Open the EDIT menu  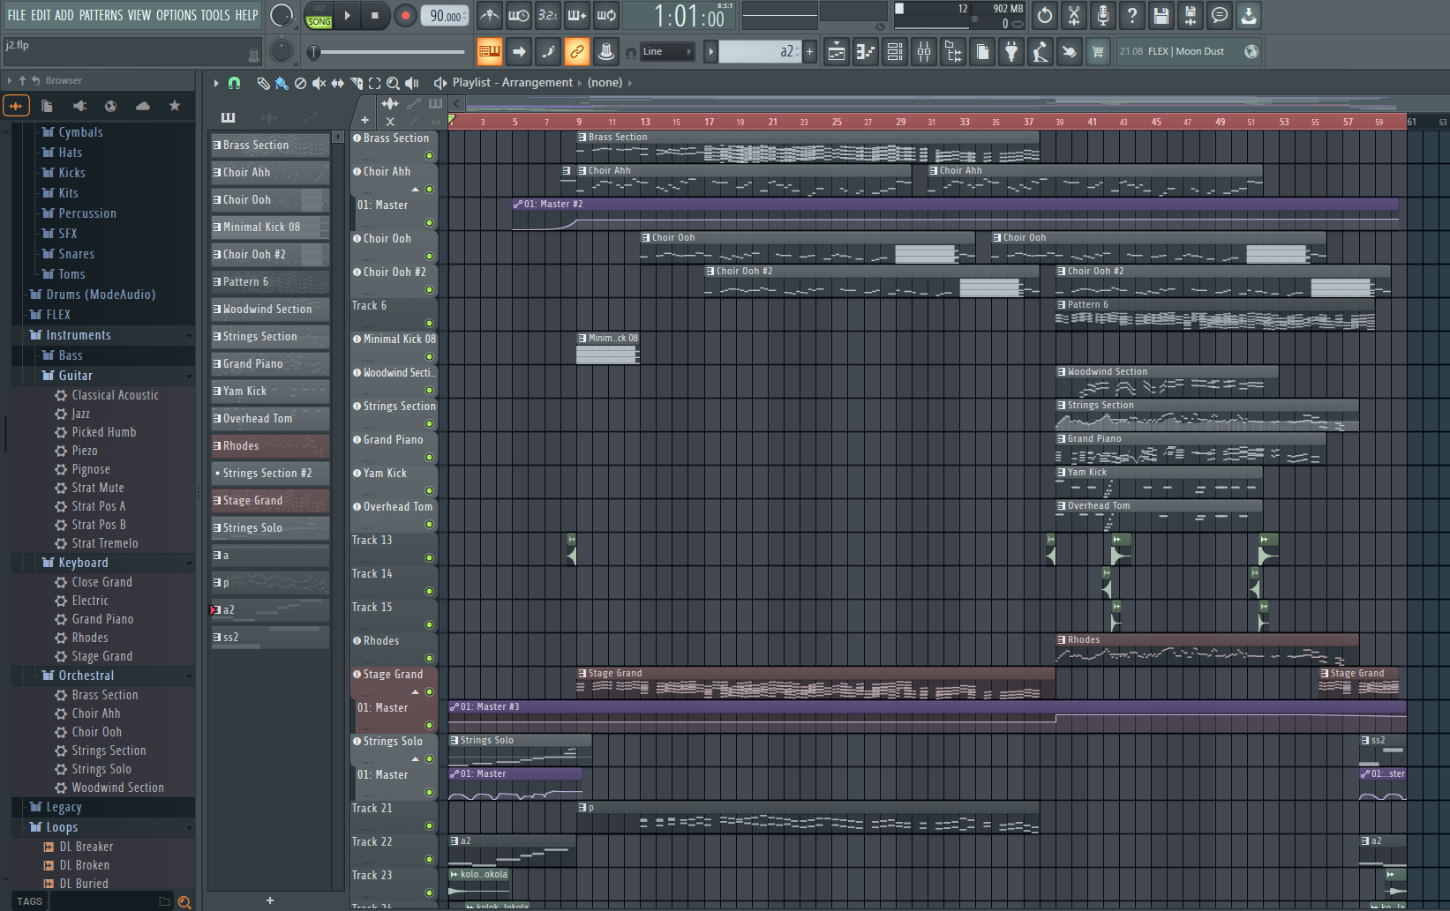pos(41,15)
